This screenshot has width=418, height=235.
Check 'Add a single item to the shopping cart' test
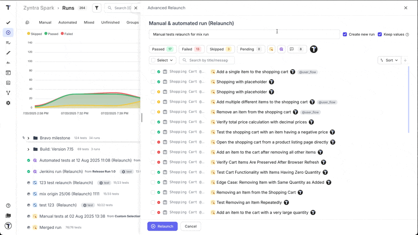click(x=153, y=72)
